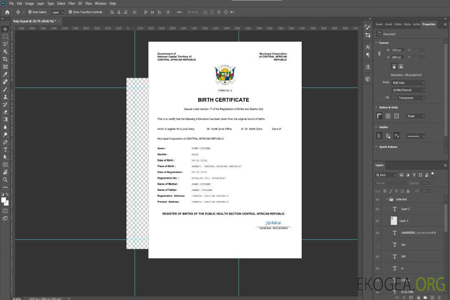This screenshot has height=300, width=450.
Task: Hide the '169' text layer
Action: click(x=377, y=257)
